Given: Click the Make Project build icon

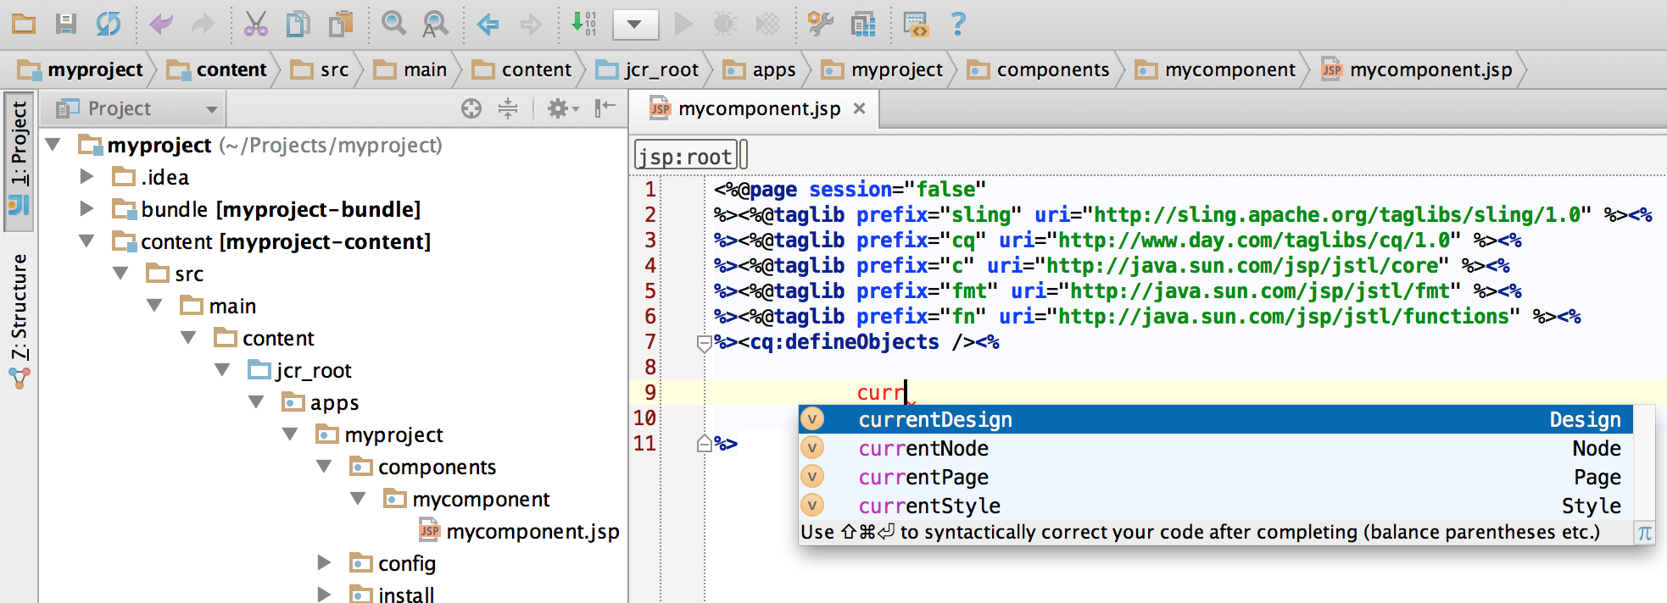Looking at the screenshot, I should (x=583, y=24).
